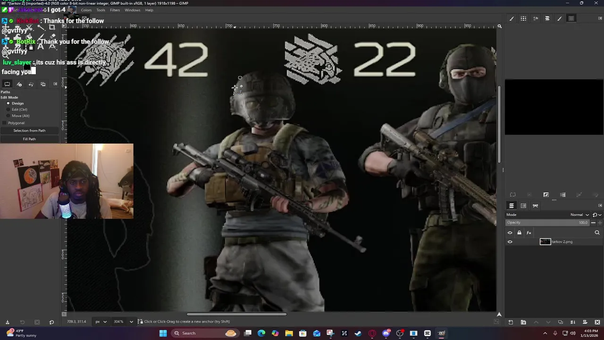604x340 pixels.
Task: Click the vertical canvas scrollbar
Action: pyautogui.click(x=499, y=125)
